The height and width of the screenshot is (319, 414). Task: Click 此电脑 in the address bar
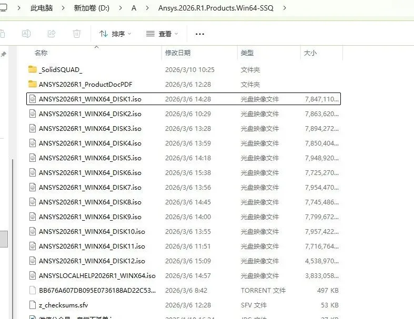click(42, 8)
